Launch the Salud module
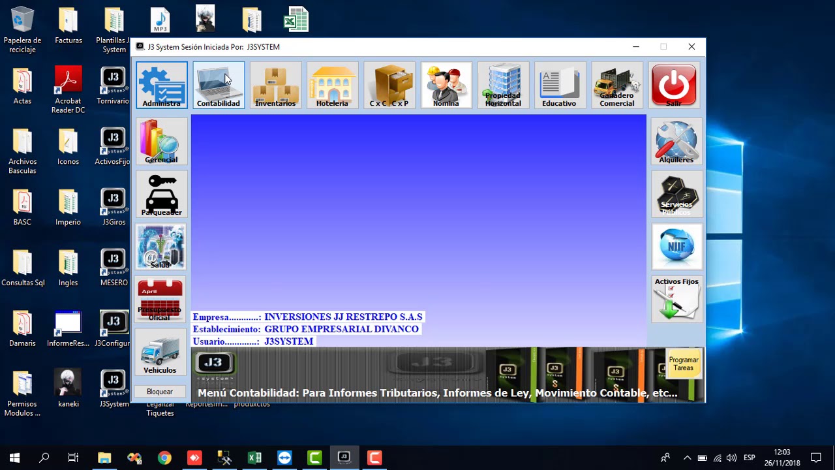The image size is (835, 470). click(x=161, y=247)
